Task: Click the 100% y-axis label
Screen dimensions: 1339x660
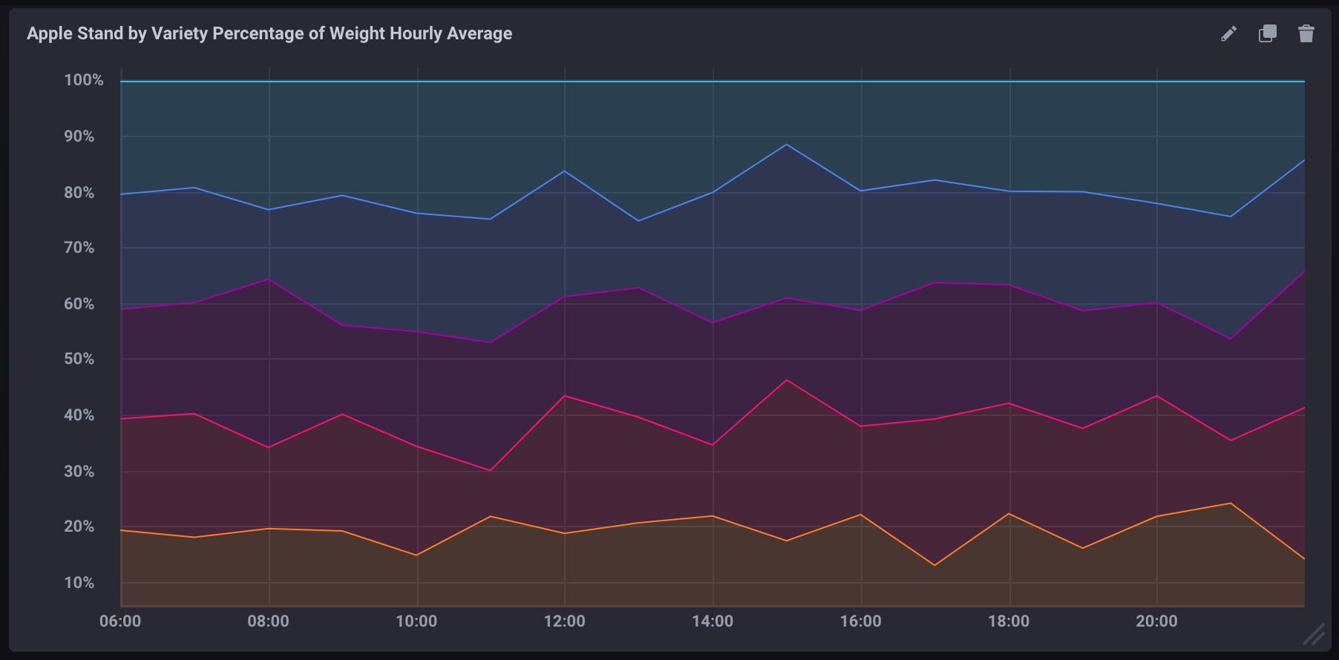Action: 84,80
